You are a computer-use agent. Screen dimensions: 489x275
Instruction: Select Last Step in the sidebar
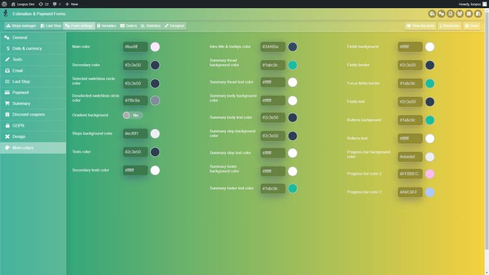[x=33, y=81]
